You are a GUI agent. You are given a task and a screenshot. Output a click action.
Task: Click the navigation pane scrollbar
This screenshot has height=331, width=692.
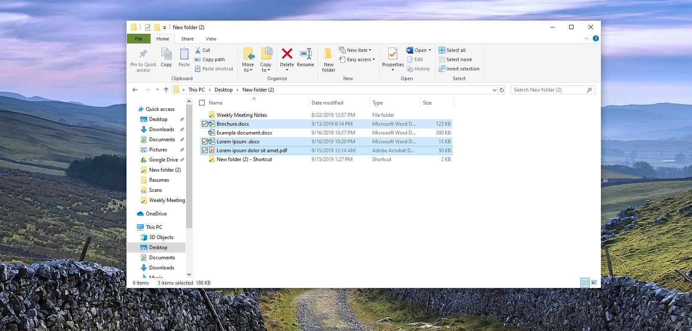(x=189, y=167)
